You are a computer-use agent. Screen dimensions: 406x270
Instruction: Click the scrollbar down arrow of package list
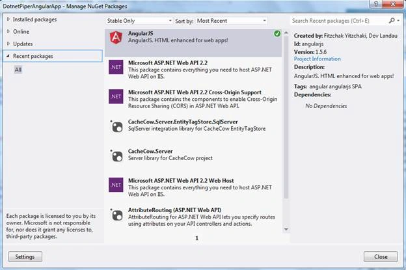pyautogui.click(x=286, y=229)
